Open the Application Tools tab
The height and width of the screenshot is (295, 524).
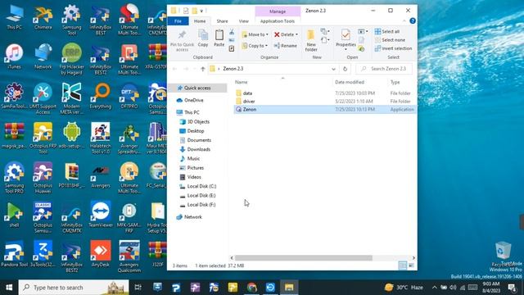278,21
